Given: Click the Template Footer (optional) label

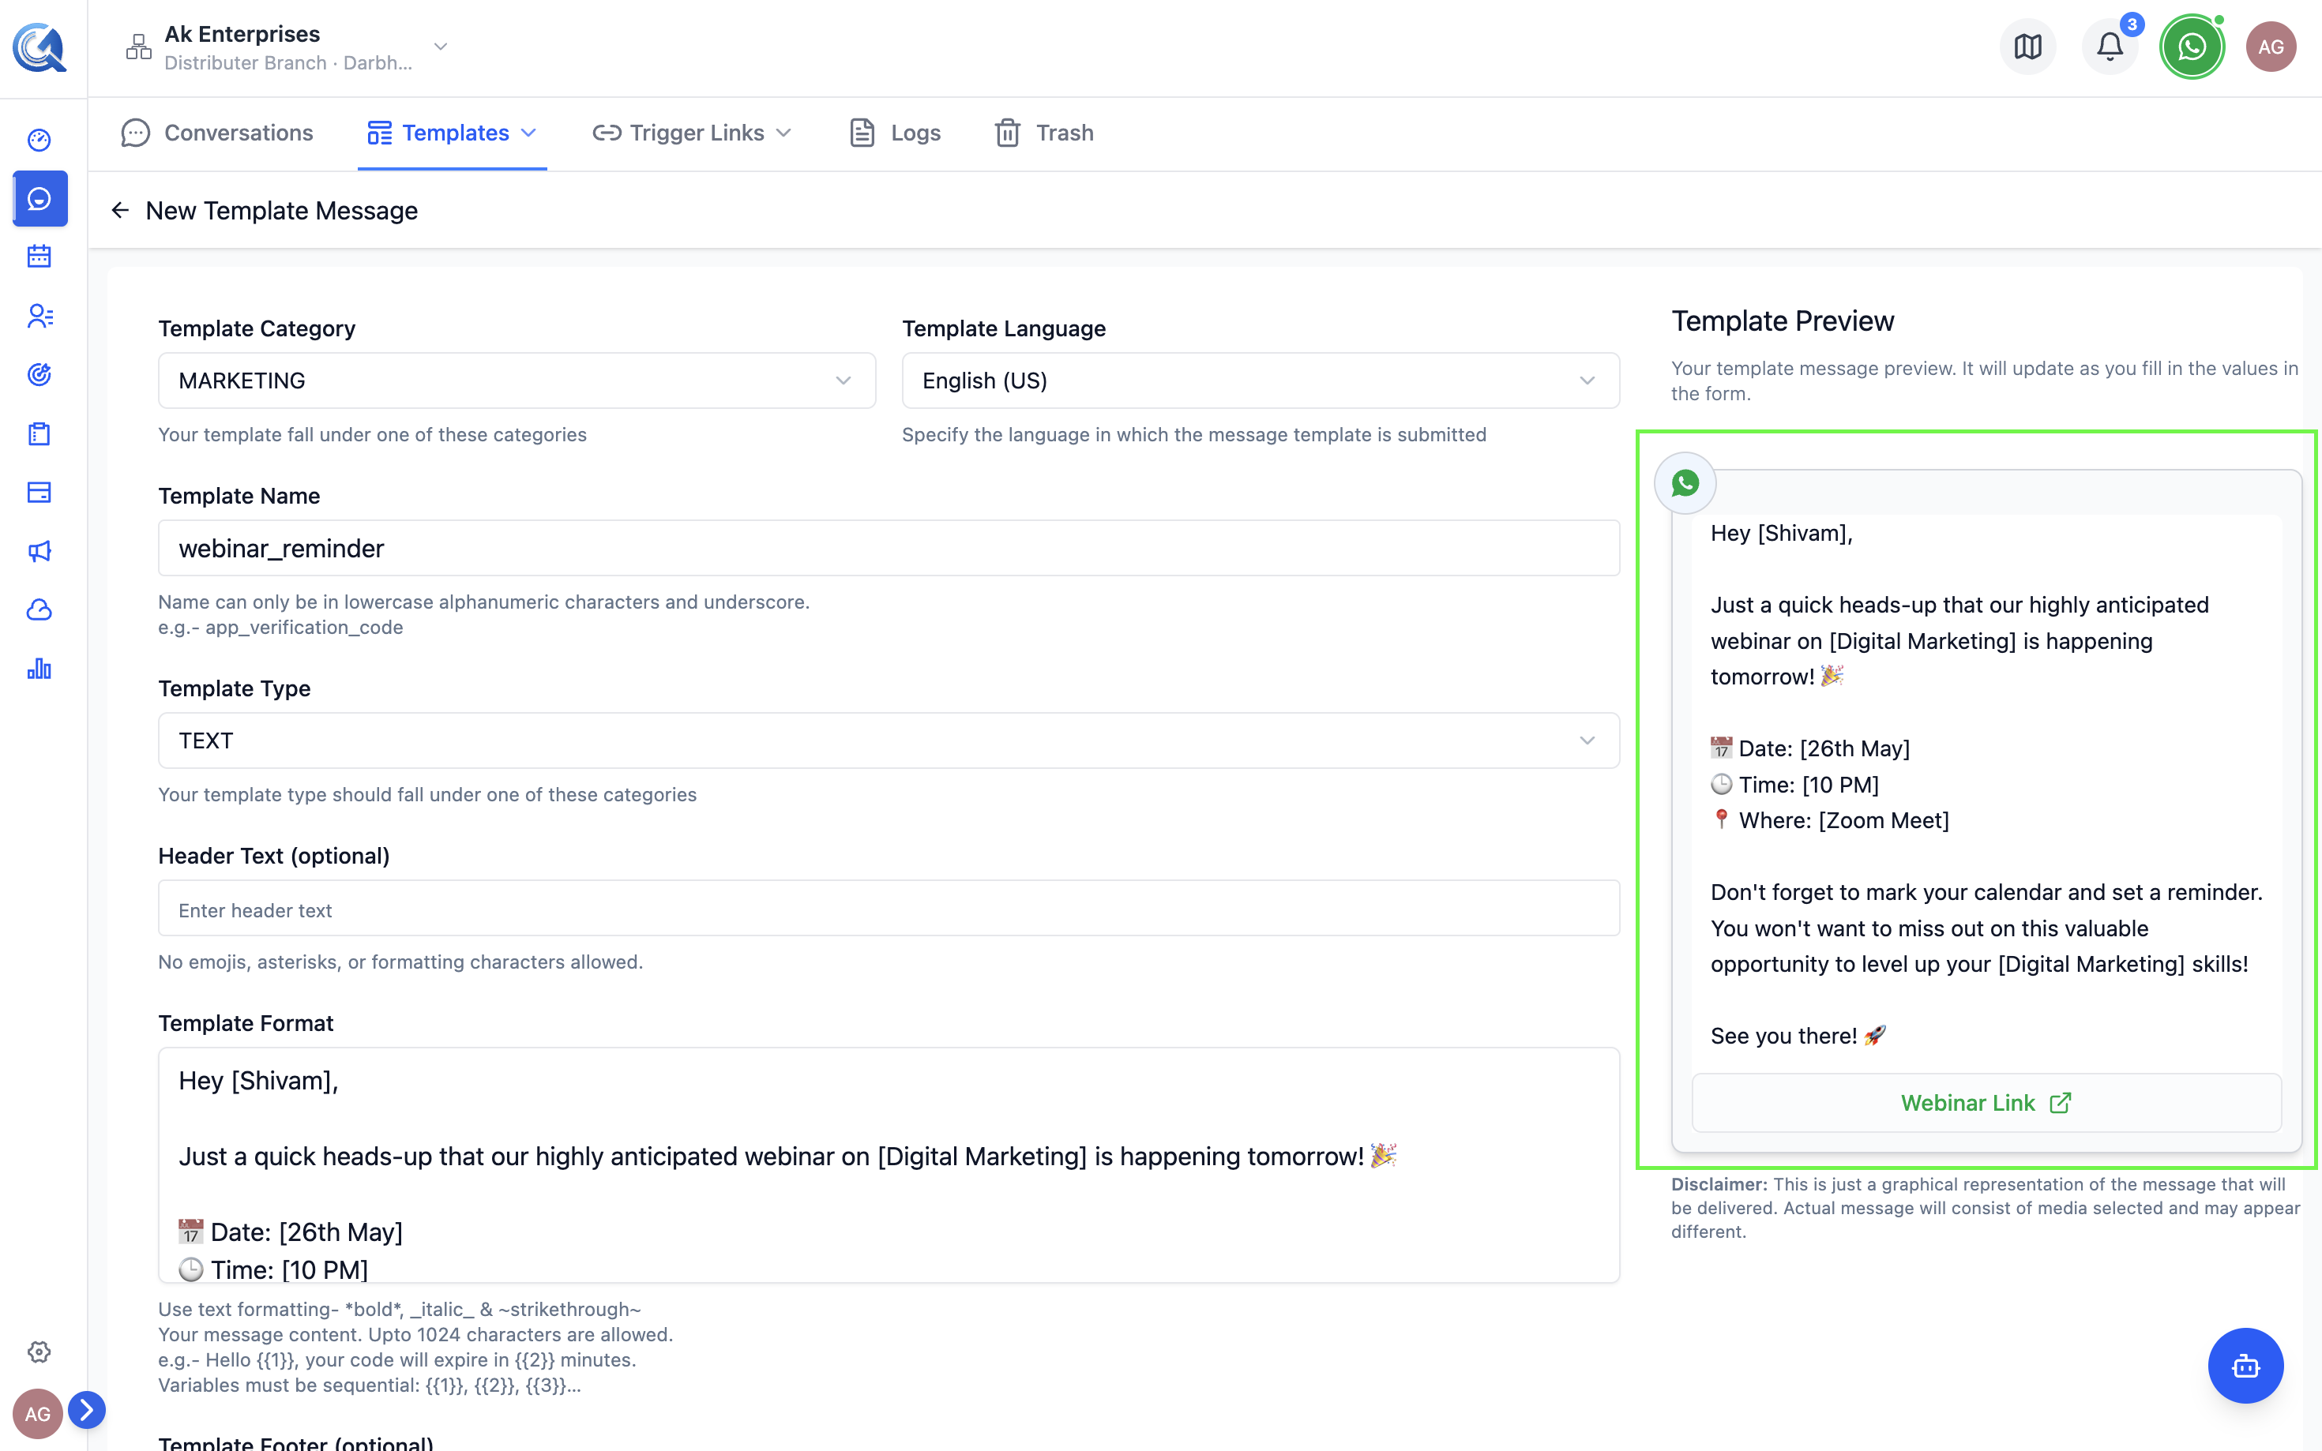Looking at the screenshot, I should tap(295, 1442).
